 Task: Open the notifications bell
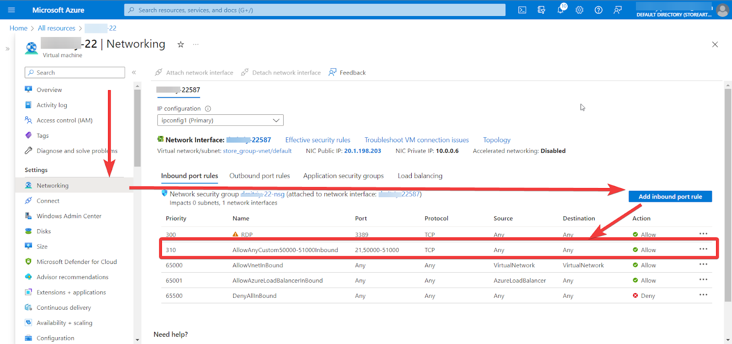(x=561, y=9)
